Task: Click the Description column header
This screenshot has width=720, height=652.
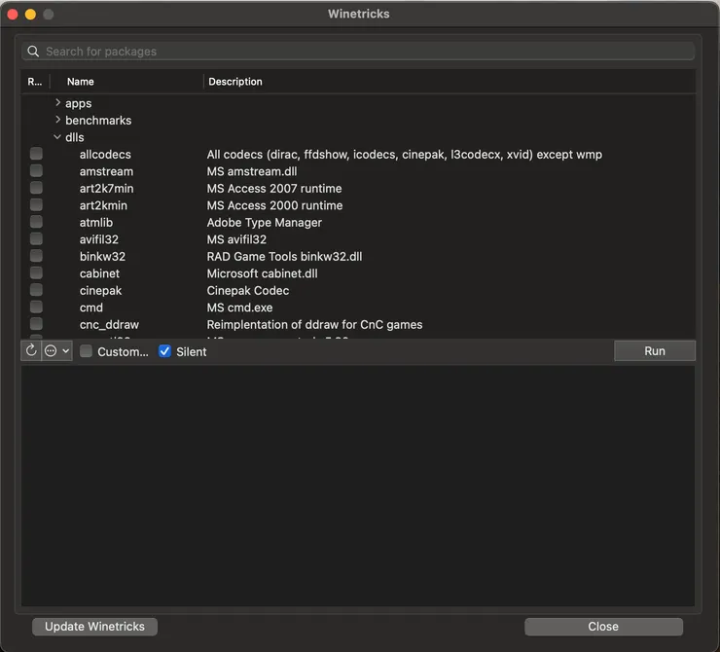Action: pyautogui.click(x=235, y=82)
